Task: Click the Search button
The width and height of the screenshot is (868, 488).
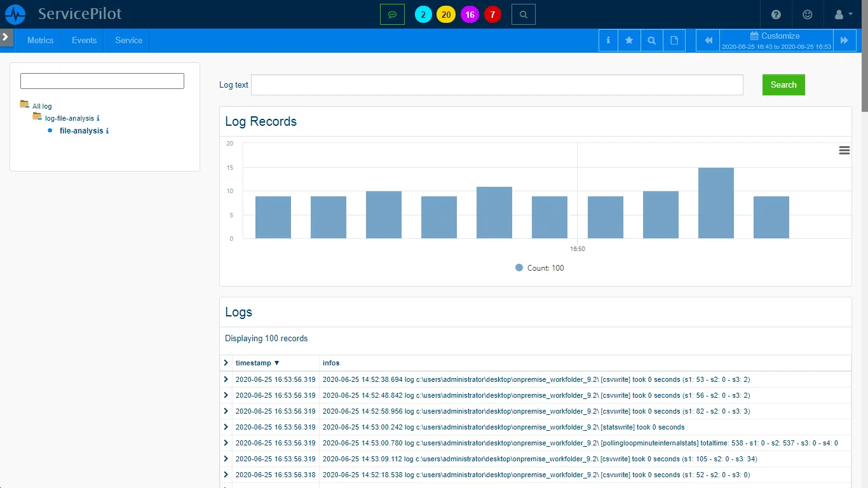Action: point(783,85)
